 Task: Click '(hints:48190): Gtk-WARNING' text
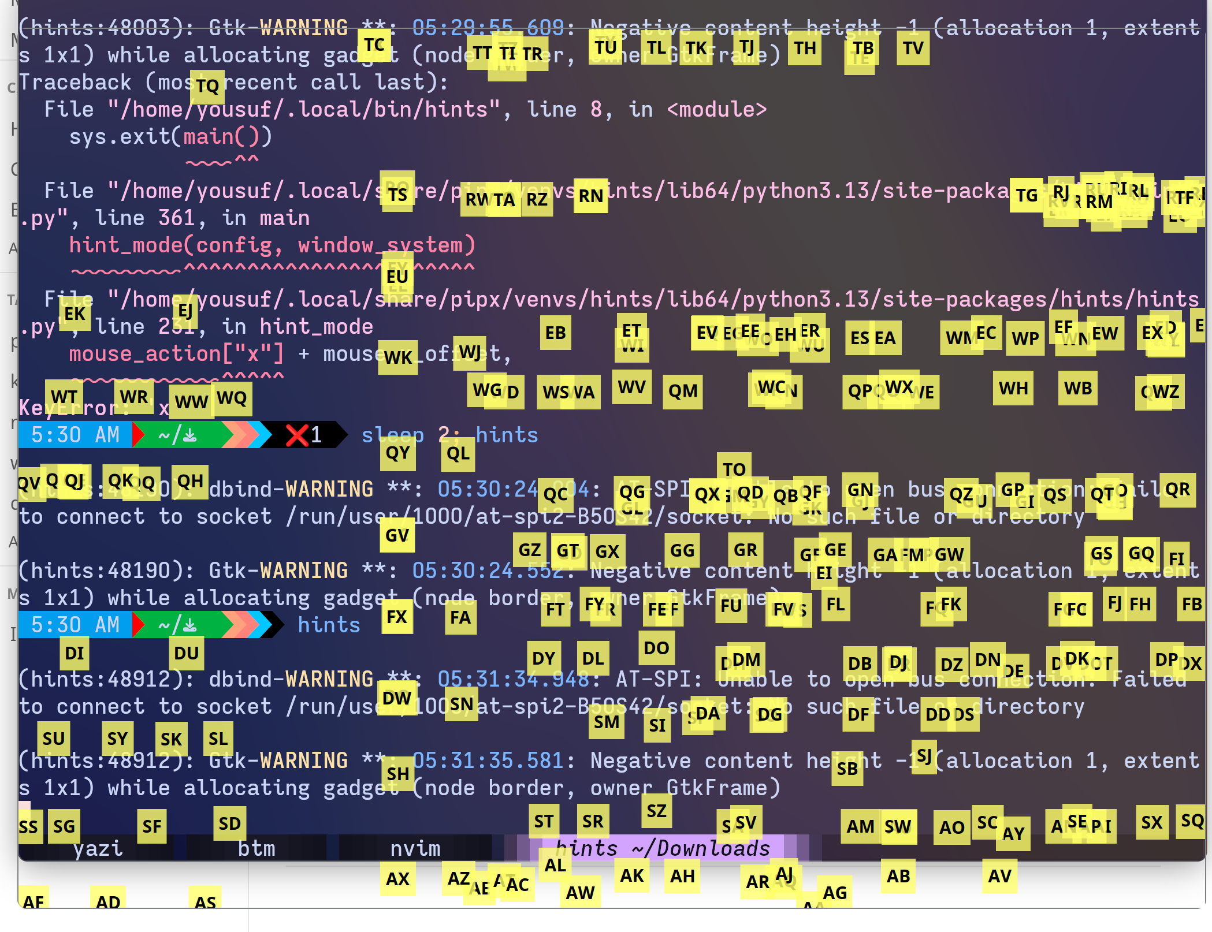pyautogui.click(x=183, y=571)
